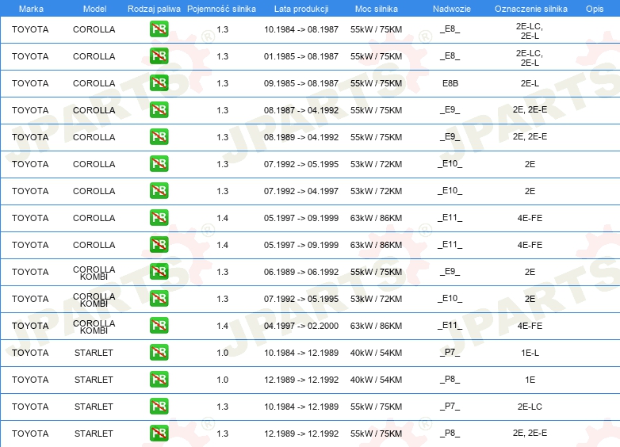Viewport: 620px width, 447px height.
Task: Select fuel icon in Corolla 08.1989 -> 04.1992 row
Action: (x=159, y=137)
